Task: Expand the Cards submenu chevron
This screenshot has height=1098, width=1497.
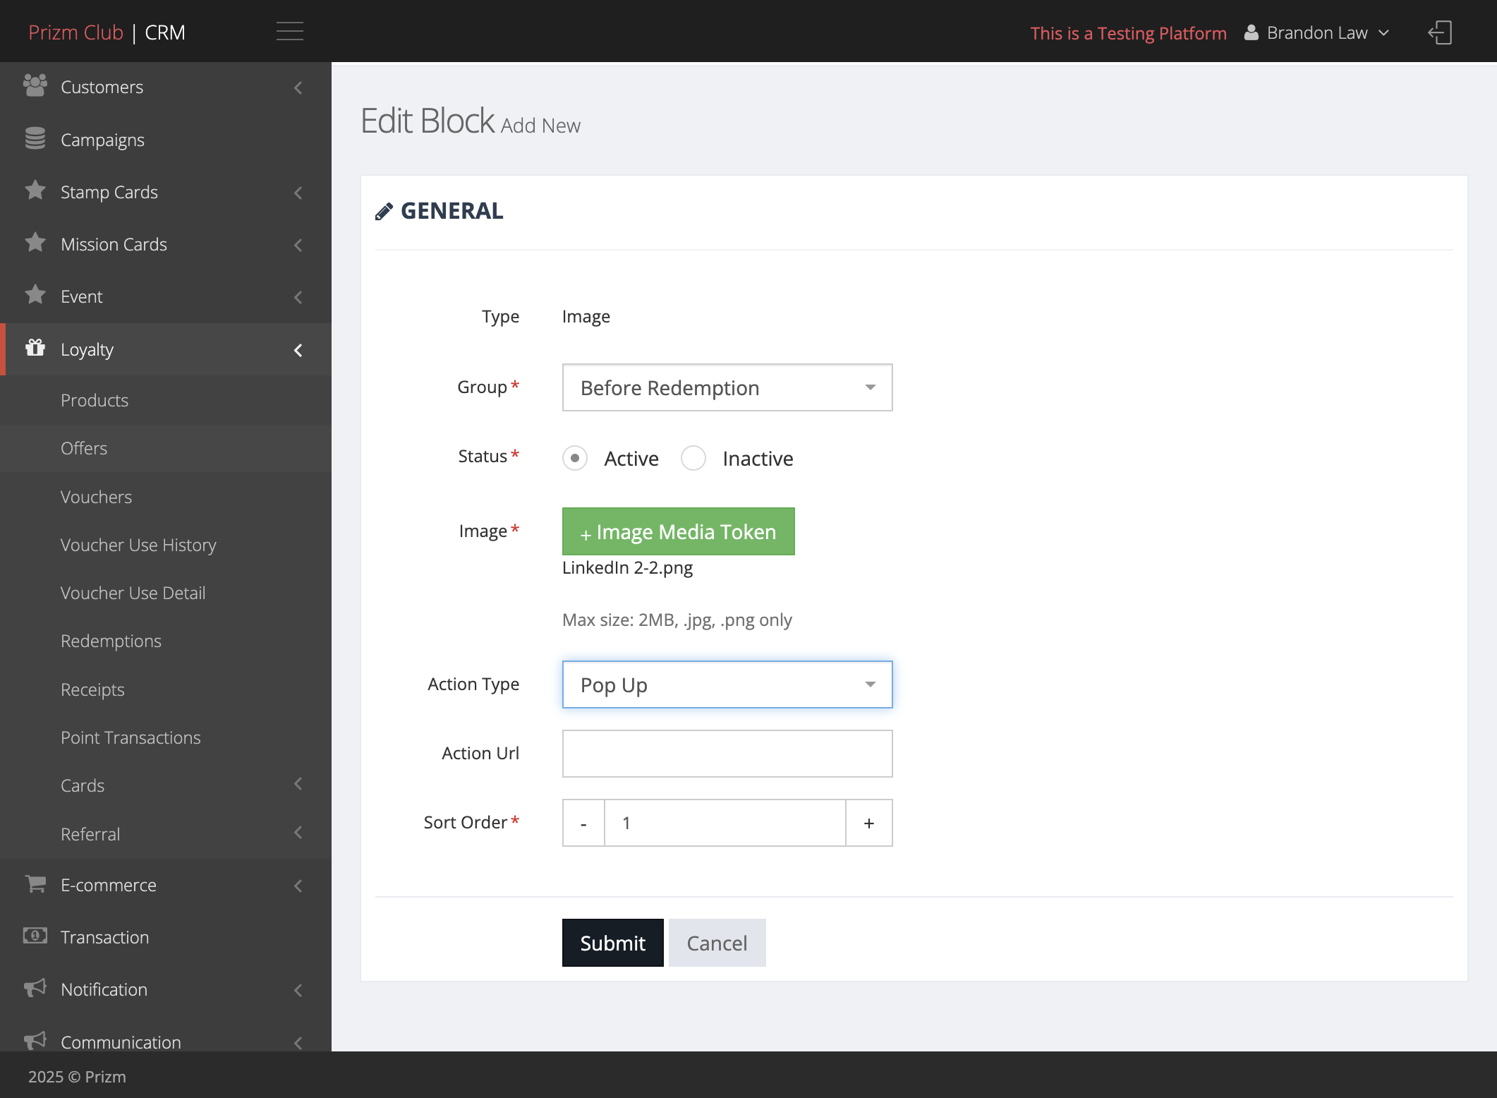Action: [298, 784]
